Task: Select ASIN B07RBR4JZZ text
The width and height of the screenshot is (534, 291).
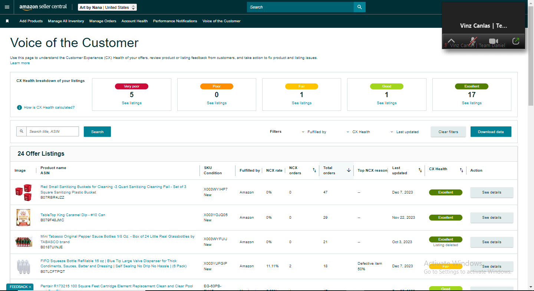Action: (x=52, y=198)
